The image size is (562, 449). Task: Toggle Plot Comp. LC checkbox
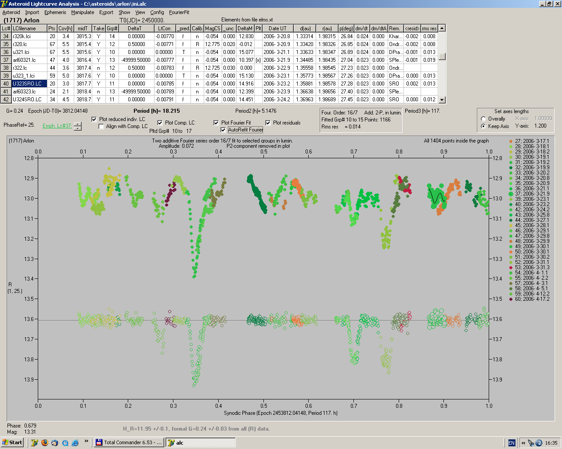tap(160, 123)
